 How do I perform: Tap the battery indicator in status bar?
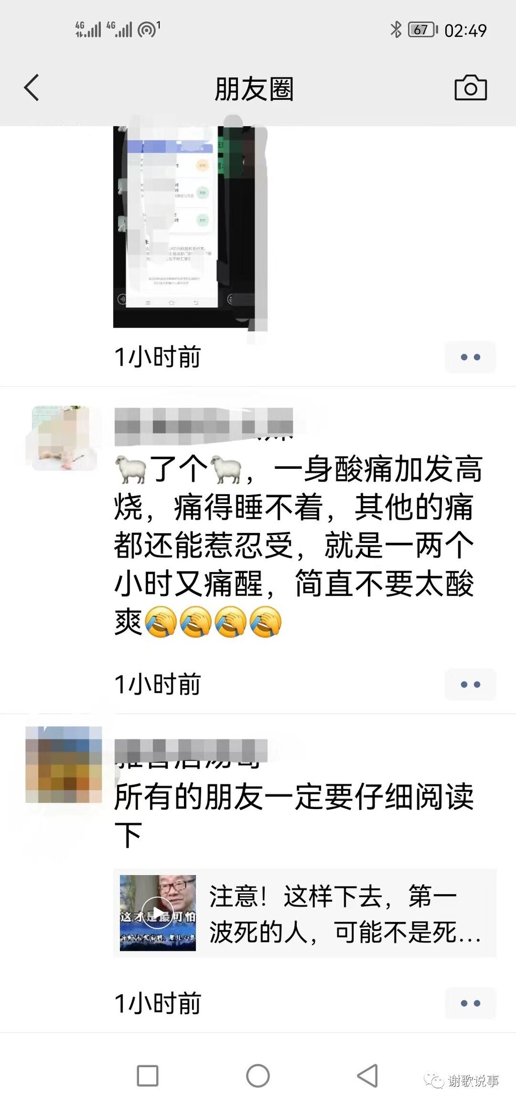pyautogui.click(x=423, y=30)
